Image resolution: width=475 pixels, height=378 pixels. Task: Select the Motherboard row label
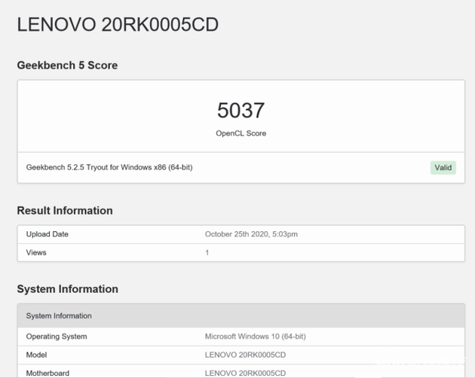tap(47, 373)
